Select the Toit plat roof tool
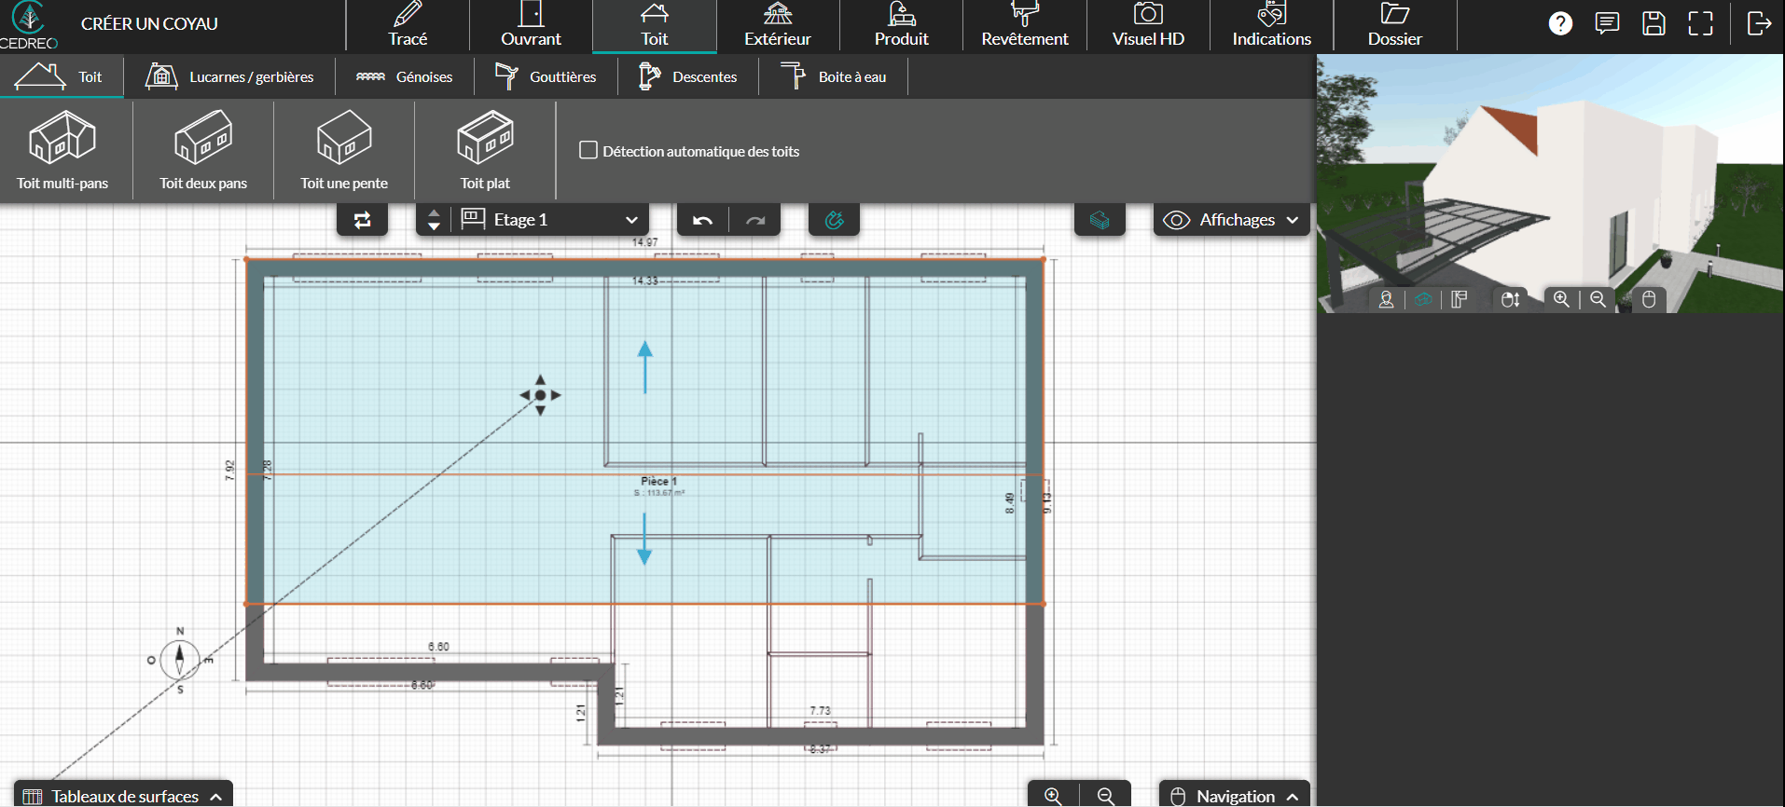 click(485, 151)
